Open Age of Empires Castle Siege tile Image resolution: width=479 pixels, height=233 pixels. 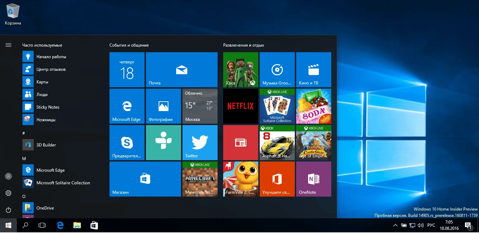pos(314,143)
